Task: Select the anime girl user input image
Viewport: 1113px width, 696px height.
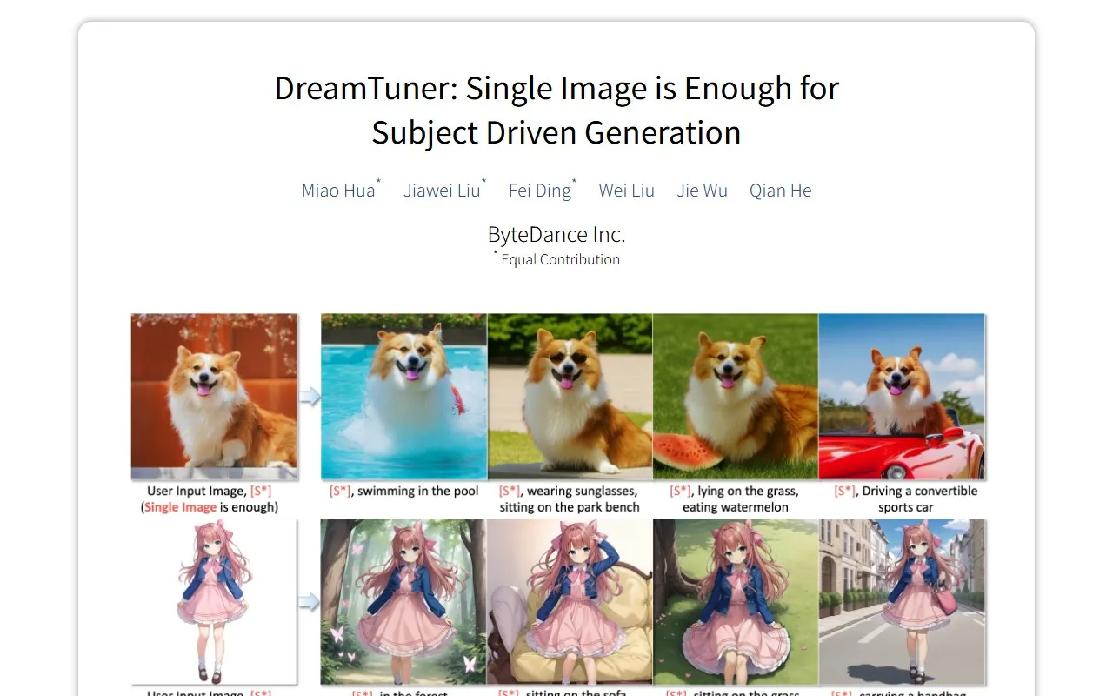Action: pos(215,600)
